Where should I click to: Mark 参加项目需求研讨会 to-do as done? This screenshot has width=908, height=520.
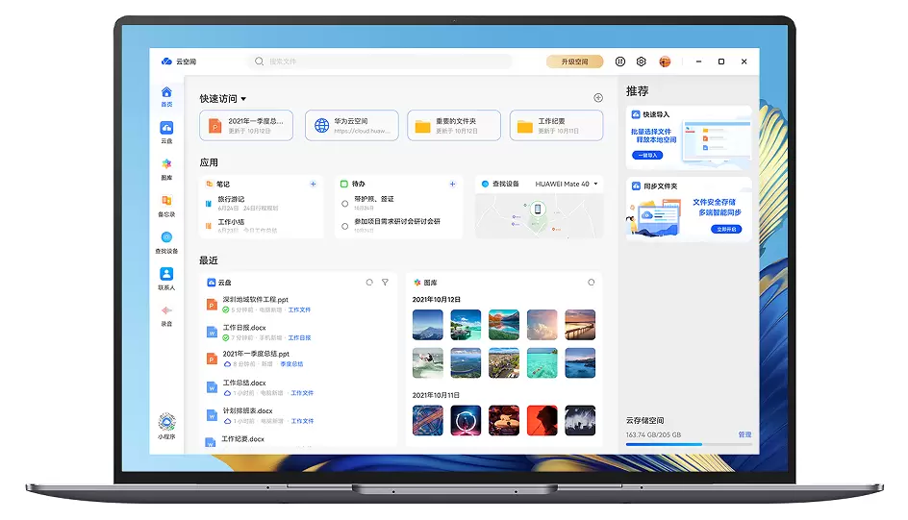(x=345, y=226)
